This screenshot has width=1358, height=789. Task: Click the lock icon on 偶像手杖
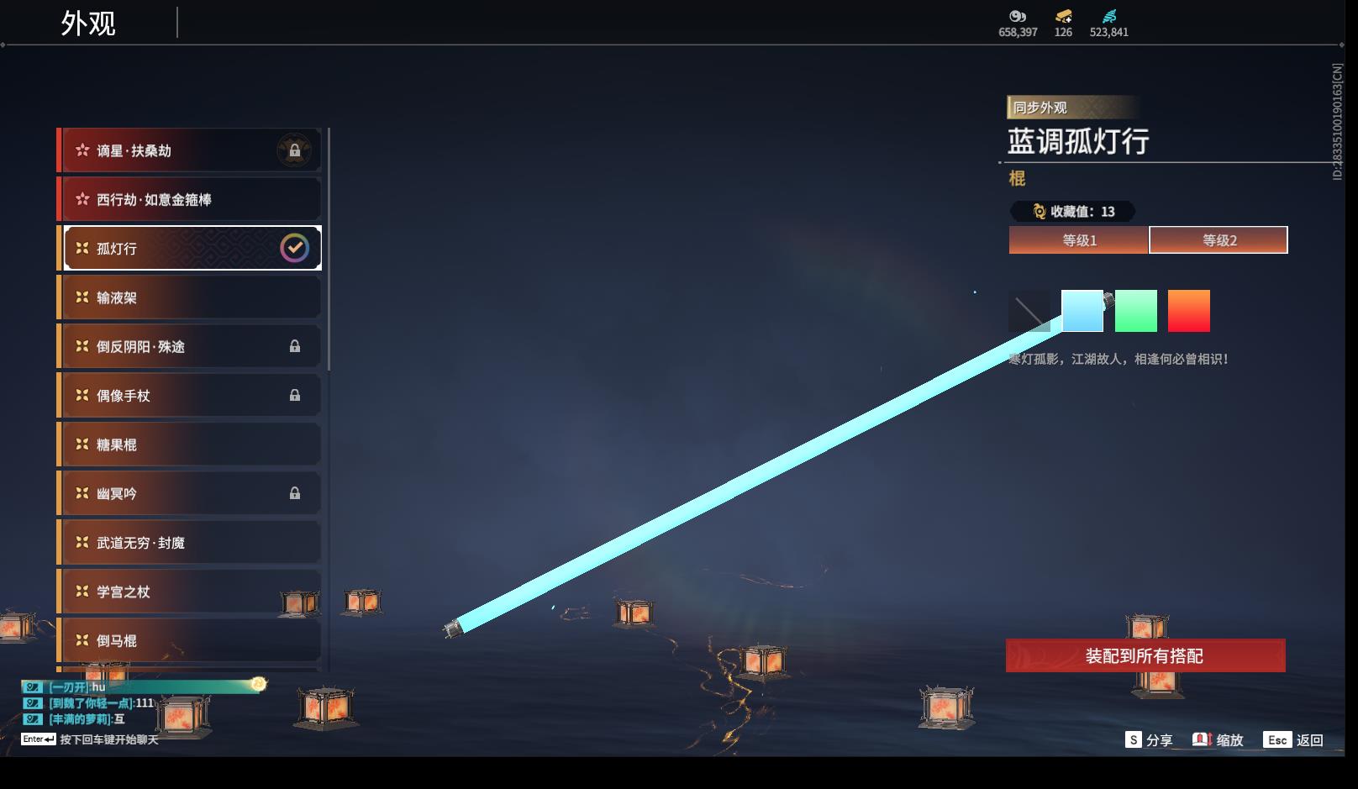[x=295, y=395]
